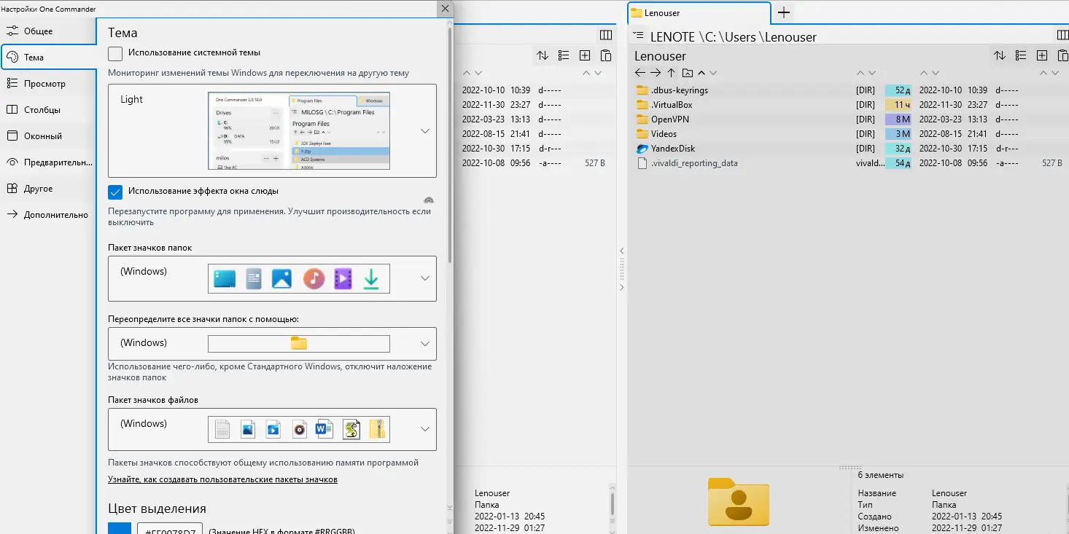
Task: Click the clipboard paste icon in the right pane
Action: pos(1063,55)
